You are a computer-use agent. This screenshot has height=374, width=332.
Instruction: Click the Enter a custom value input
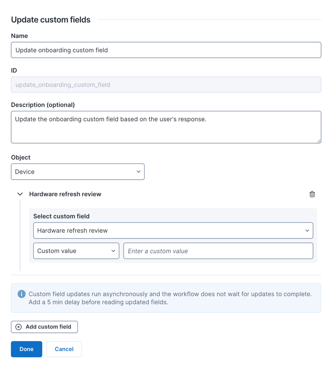(x=218, y=251)
